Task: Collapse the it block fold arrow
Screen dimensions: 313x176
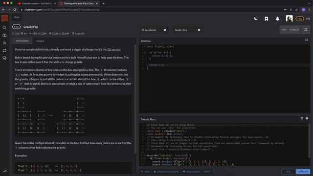Action: 145,158
